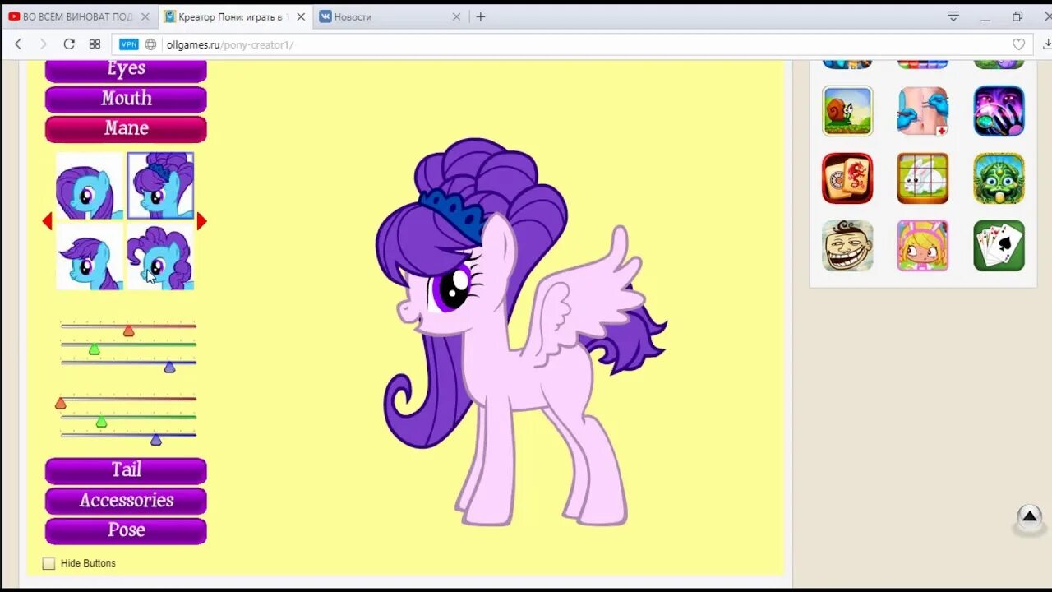Viewport: 1052px width, 592px height.
Task: Open the Pose category
Action: tap(126, 530)
